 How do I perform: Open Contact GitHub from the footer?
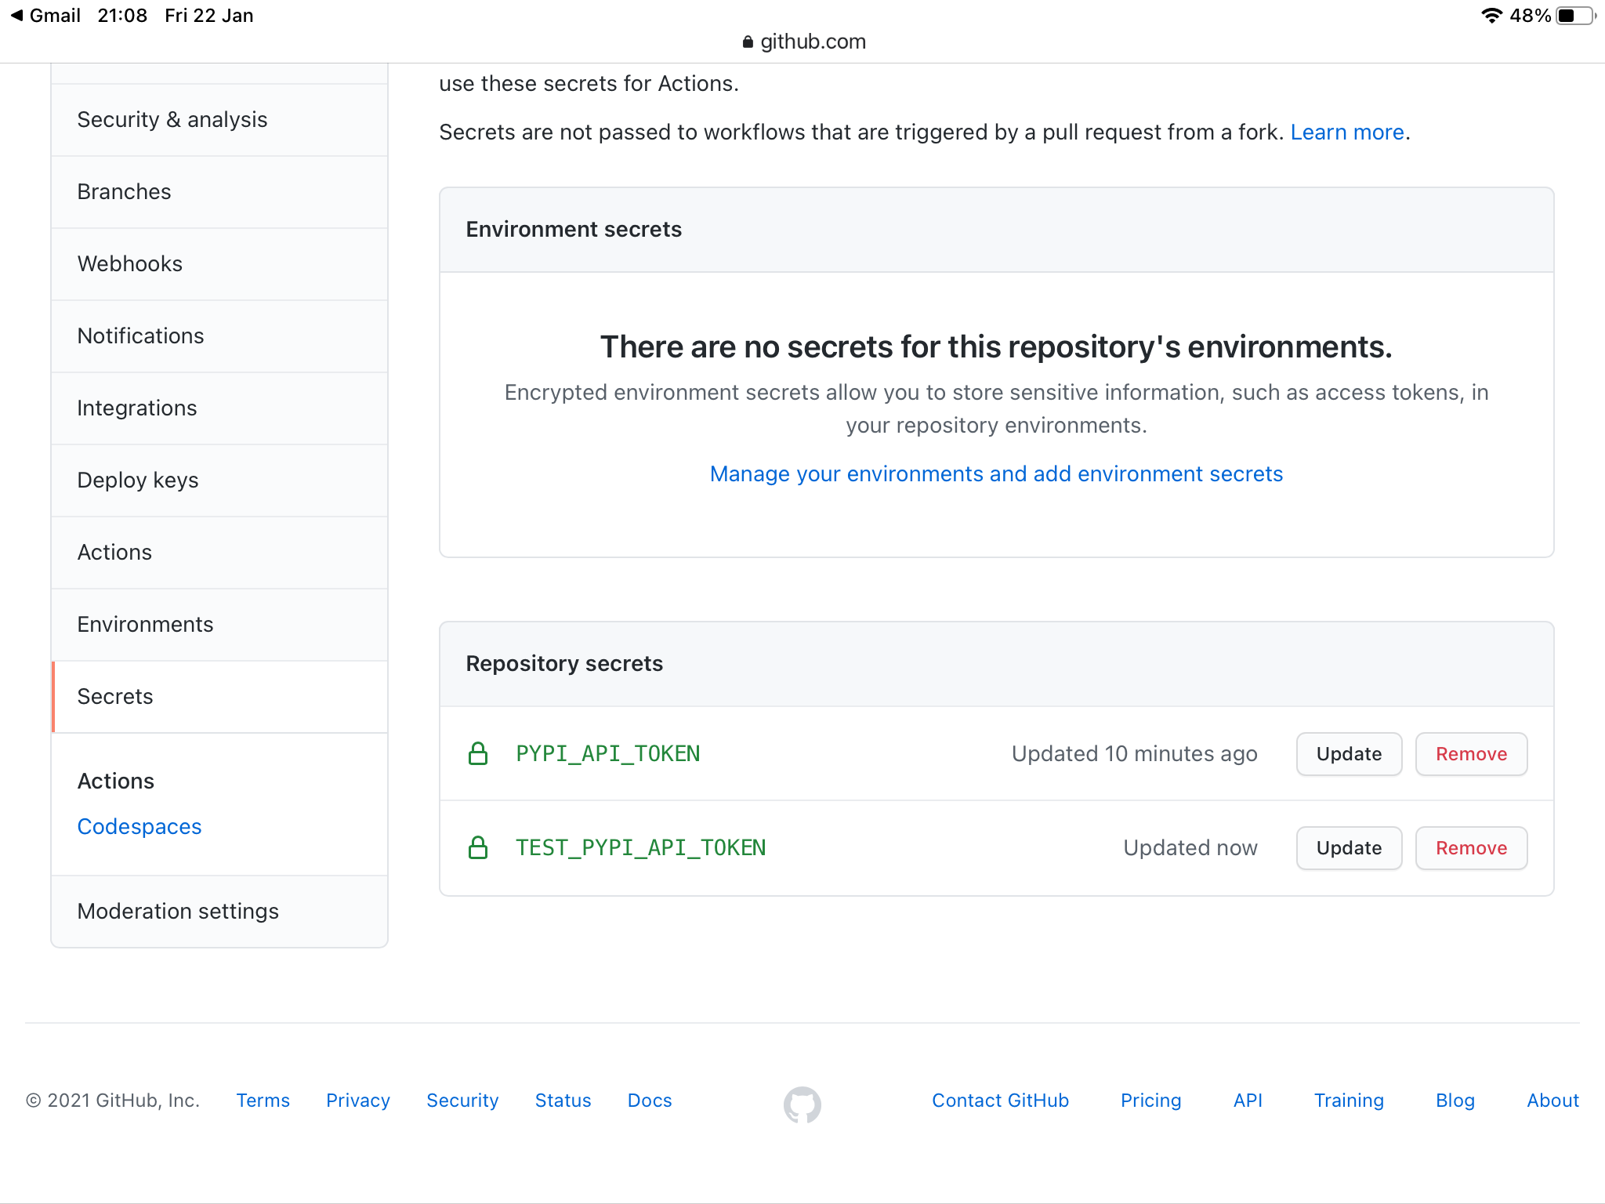pos(1000,1101)
